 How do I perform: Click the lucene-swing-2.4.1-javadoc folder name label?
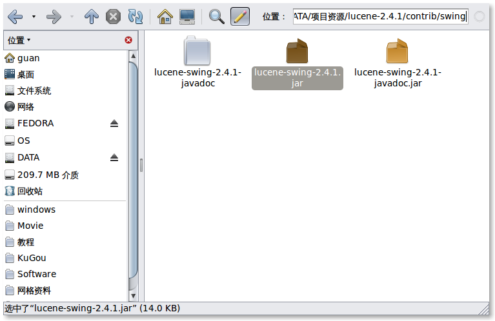[x=197, y=77]
